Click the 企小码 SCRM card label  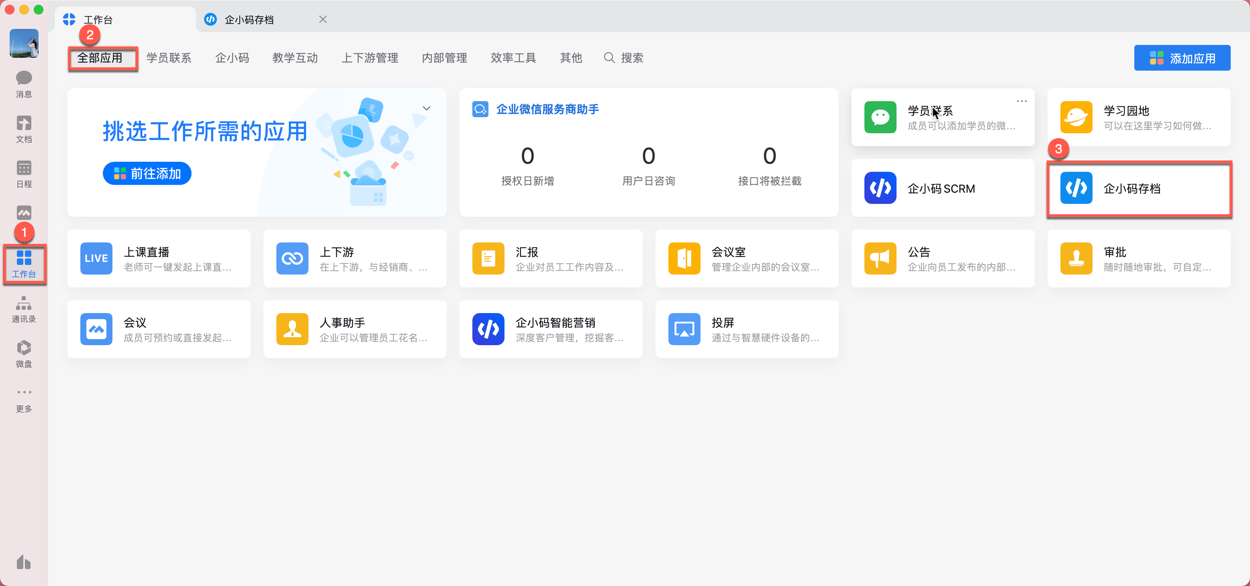[942, 189]
